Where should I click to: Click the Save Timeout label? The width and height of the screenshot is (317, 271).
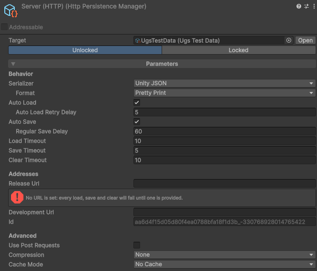[x=27, y=150]
